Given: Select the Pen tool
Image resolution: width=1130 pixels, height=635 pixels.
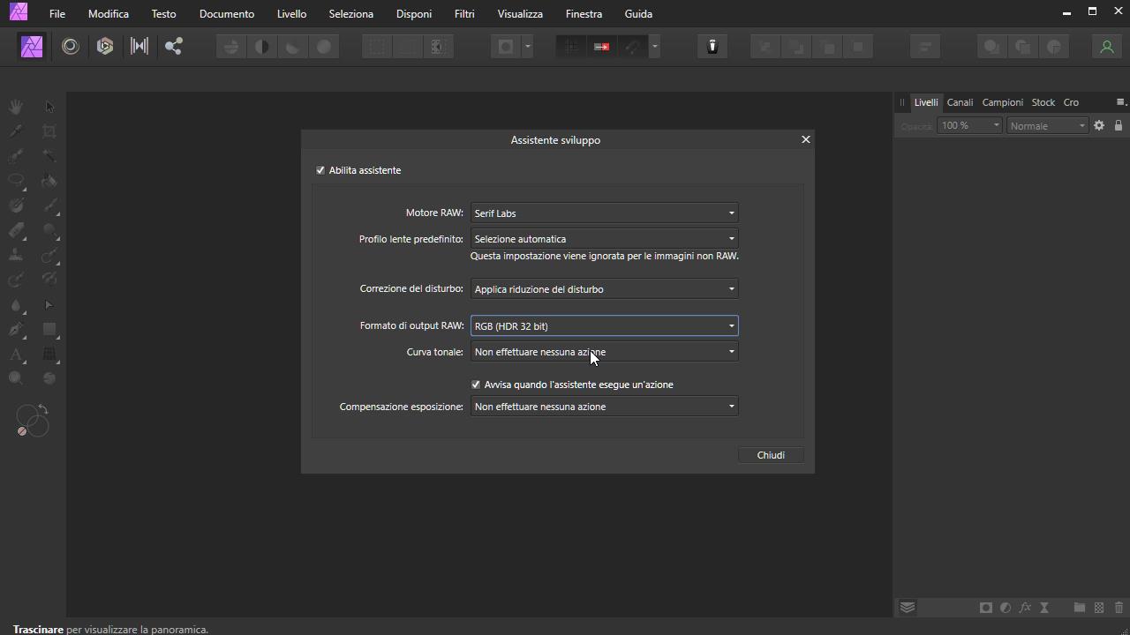Looking at the screenshot, I should point(16,329).
